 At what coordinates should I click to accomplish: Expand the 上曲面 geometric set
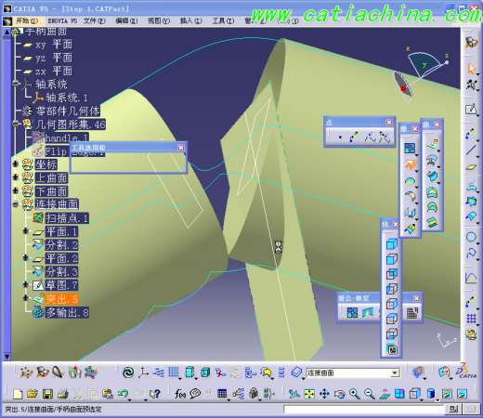point(16,176)
